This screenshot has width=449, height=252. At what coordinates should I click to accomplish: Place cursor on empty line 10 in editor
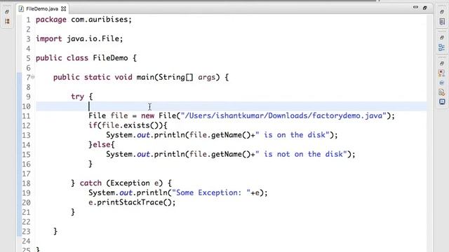pyautogui.click(x=231, y=106)
